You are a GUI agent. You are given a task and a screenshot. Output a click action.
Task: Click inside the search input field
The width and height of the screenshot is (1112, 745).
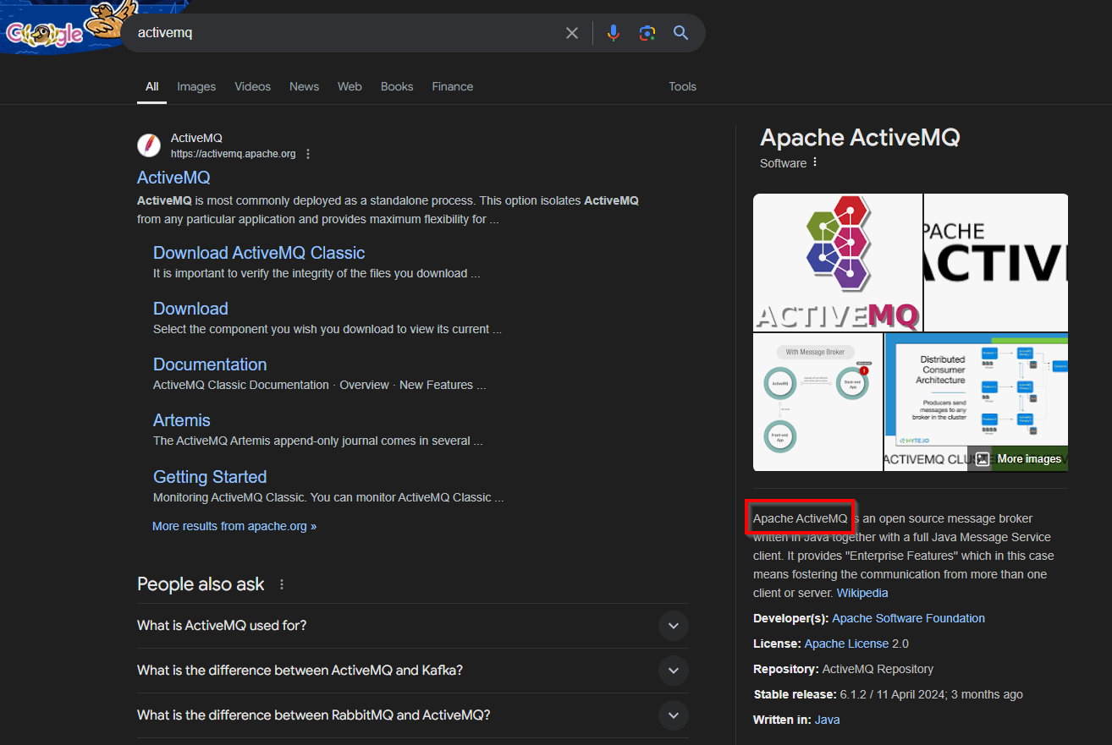[x=339, y=33]
